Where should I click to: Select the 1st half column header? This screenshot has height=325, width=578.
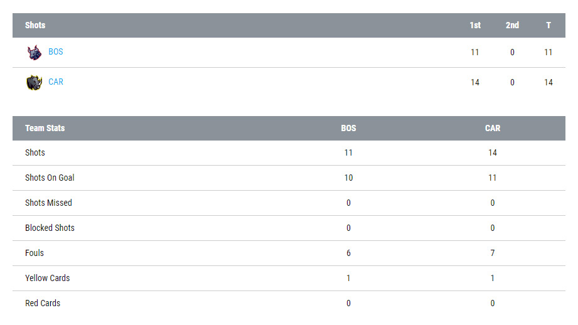pos(475,25)
